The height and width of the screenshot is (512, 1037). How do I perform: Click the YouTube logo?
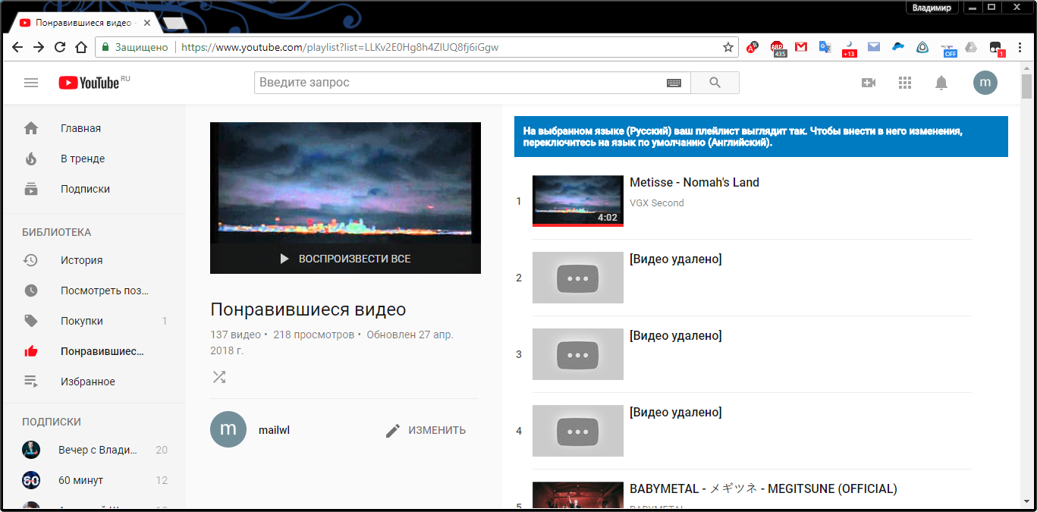pos(90,83)
